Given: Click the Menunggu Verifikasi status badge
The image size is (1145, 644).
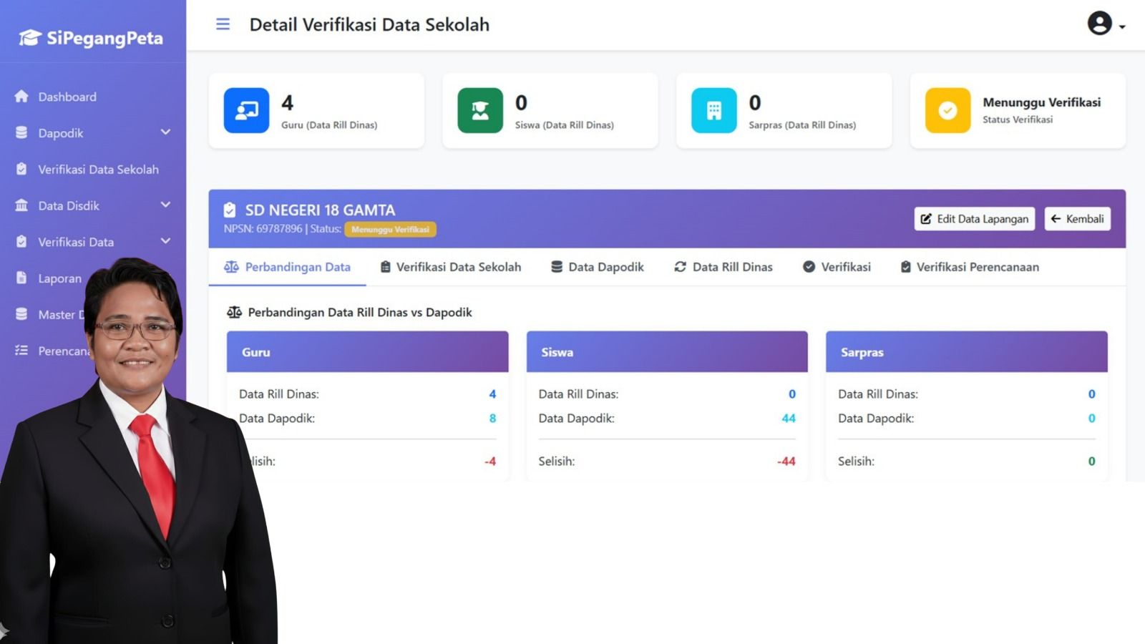Looking at the screenshot, I should click(391, 229).
